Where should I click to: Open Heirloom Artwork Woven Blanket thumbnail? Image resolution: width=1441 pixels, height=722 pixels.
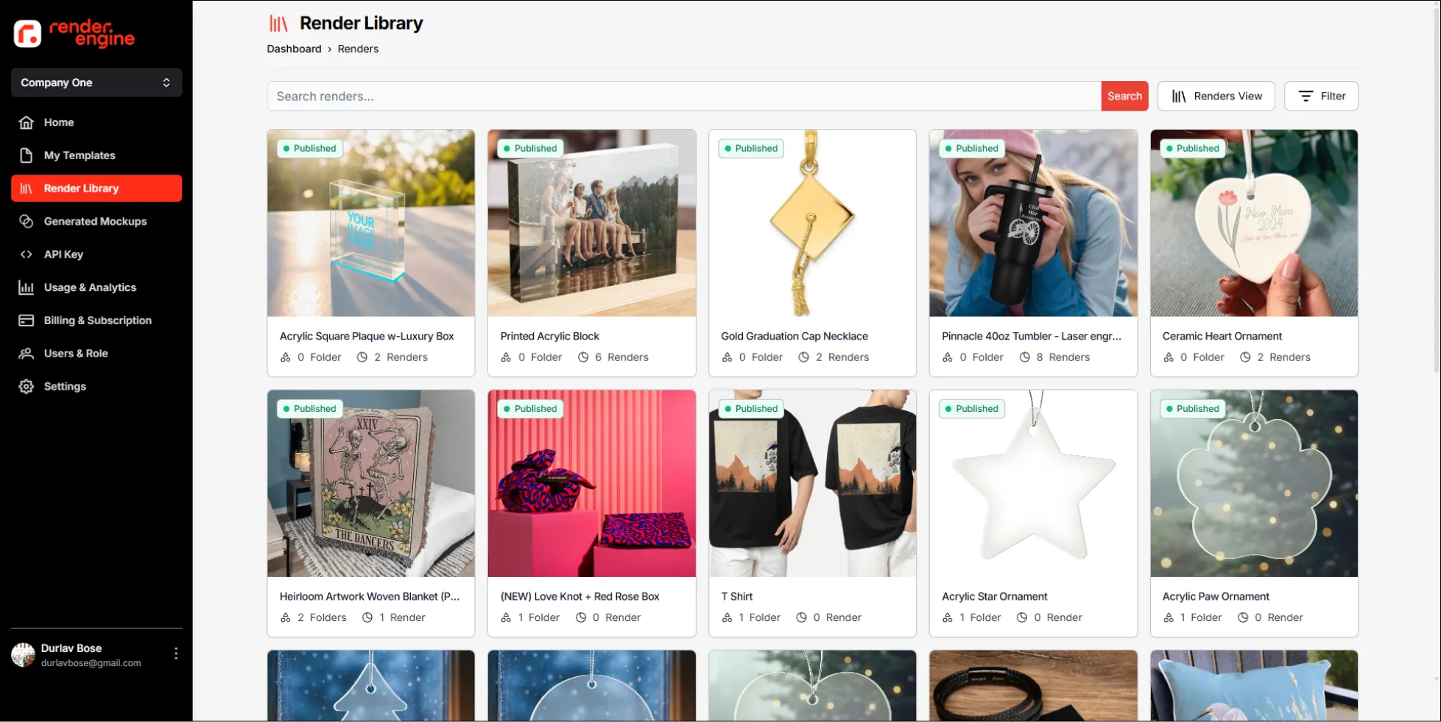pyautogui.click(x=371, y=483)
